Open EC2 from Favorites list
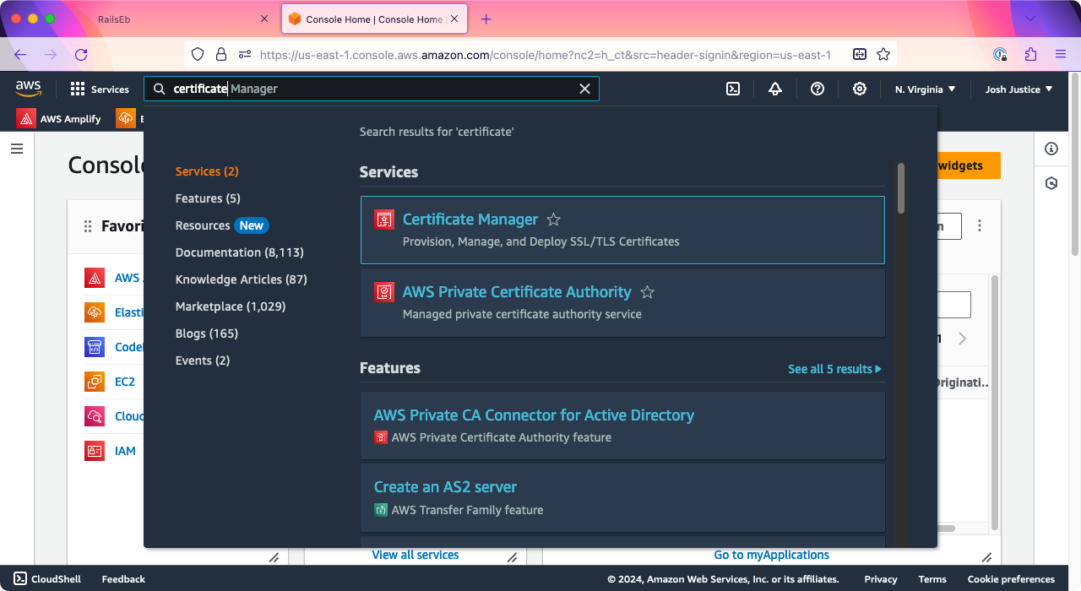This screenshot has height=591, width=1081. 125,382
